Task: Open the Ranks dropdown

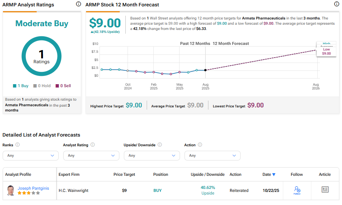Action: click(x=31, y=156)
